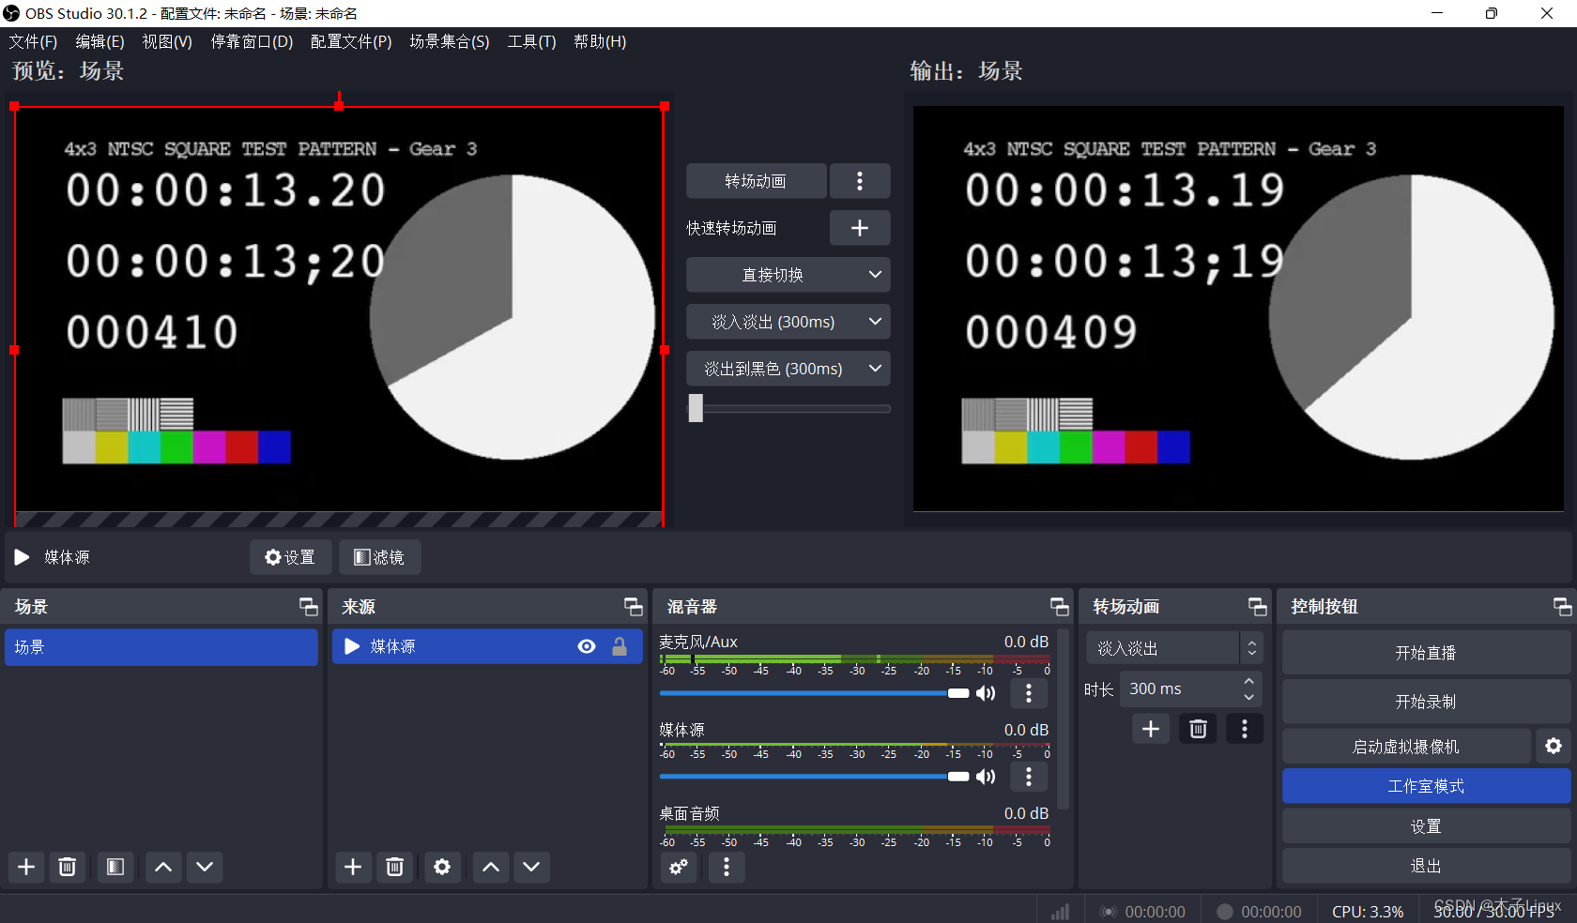Open virtual camera settings gear
Image resolution: width=1577 pixels, height=923 pixels.
(x=1554, y=746)
